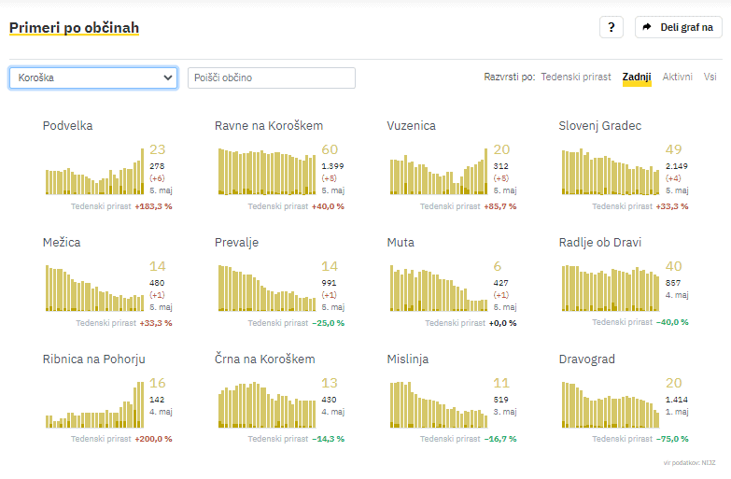Sort by Vsi option
This screenshot has width=731, height=479.
[x=710, y=77]
